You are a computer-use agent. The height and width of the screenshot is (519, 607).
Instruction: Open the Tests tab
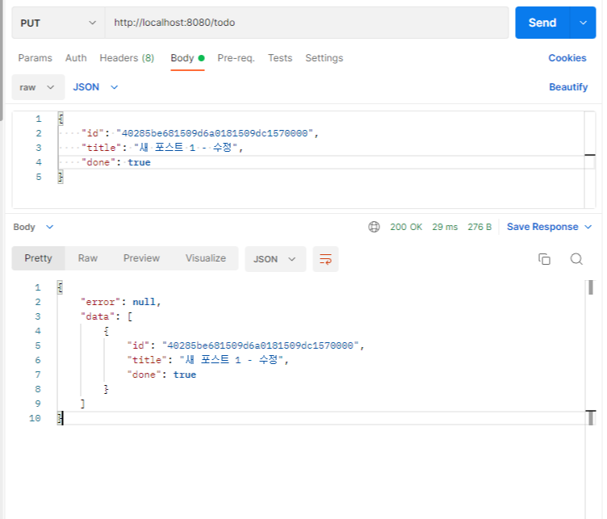(x=280, y=58)
